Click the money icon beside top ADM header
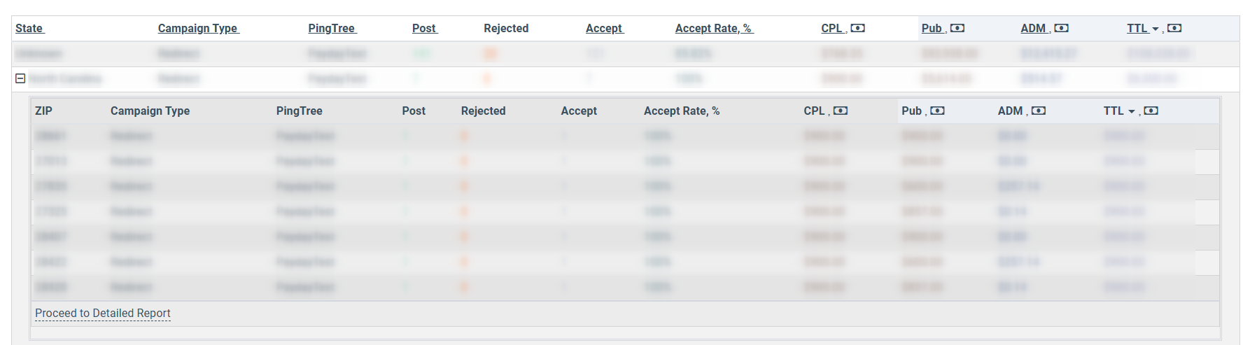Screen dimensions: 1250x345 click(x=1061, y=28)
